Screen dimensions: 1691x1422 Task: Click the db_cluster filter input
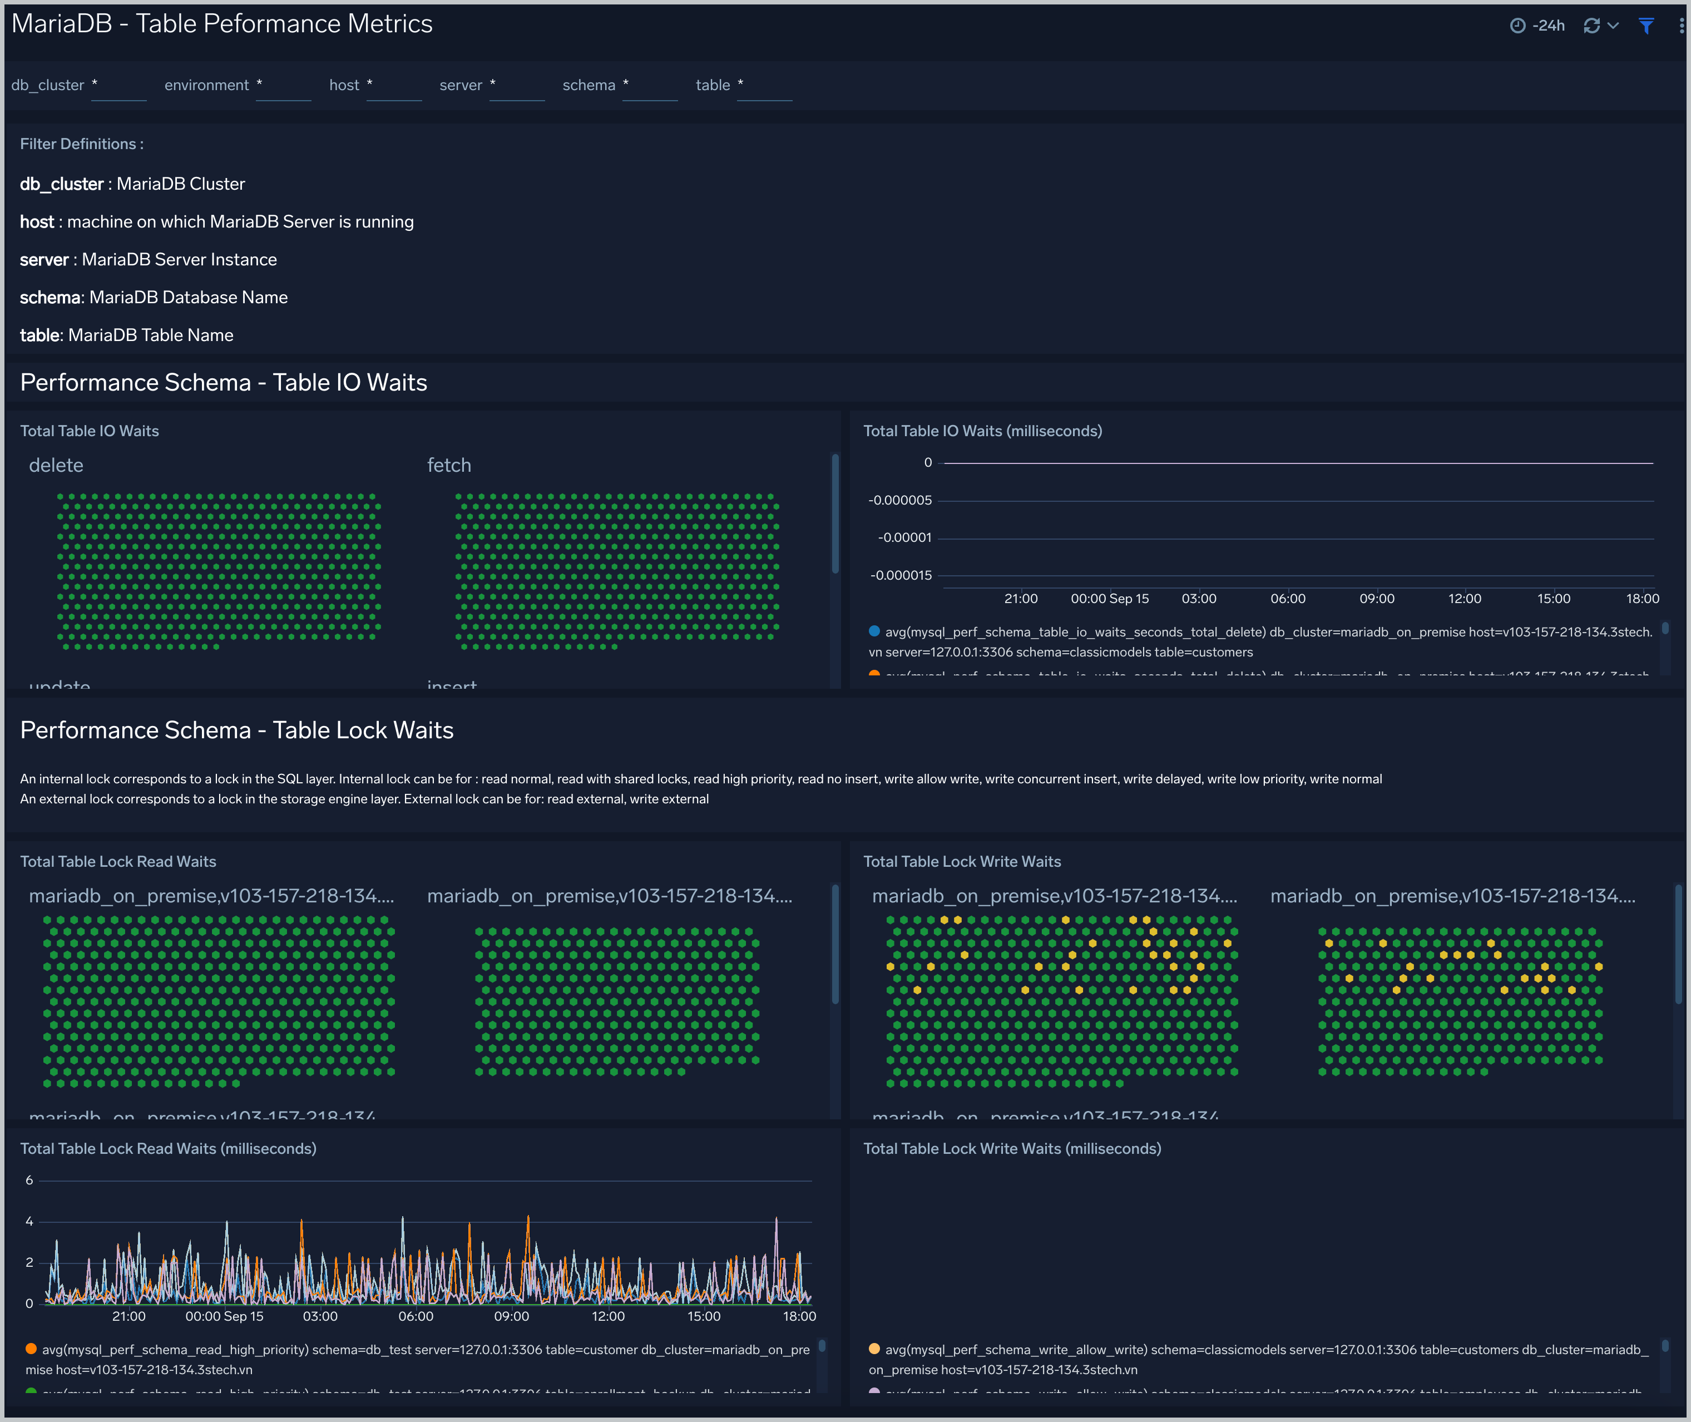point(118,86)
